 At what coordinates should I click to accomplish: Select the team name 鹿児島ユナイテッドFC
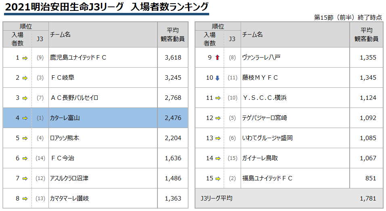78,58
